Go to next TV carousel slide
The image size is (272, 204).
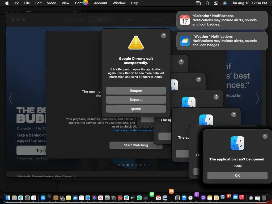click(257, 98)
